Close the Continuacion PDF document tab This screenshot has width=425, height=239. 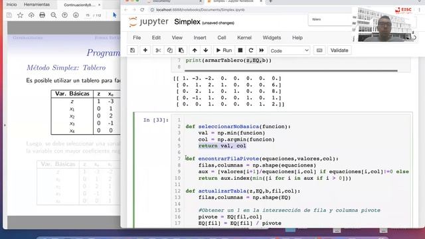pyautogui.click(x=99, y=5)
